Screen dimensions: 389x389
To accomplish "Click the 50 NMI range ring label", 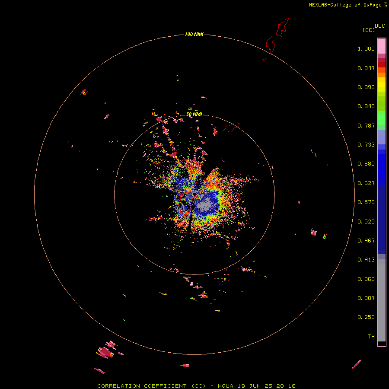I will pos(194,114).
